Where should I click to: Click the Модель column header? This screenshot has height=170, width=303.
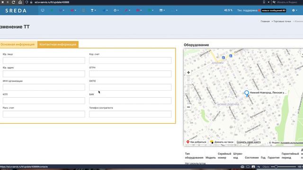(211, 157)
